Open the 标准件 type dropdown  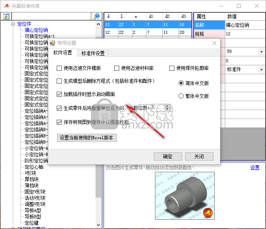(x=261, y=70)
